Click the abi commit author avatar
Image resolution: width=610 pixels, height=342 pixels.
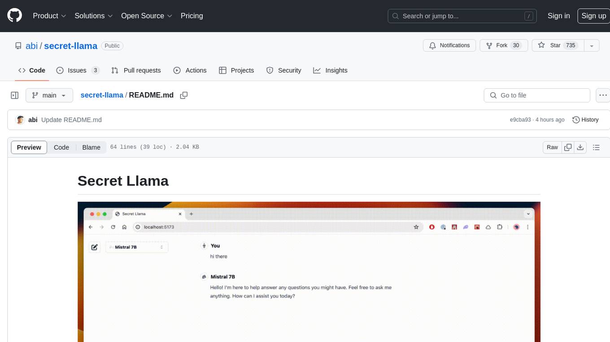click(x=20, y=120)
